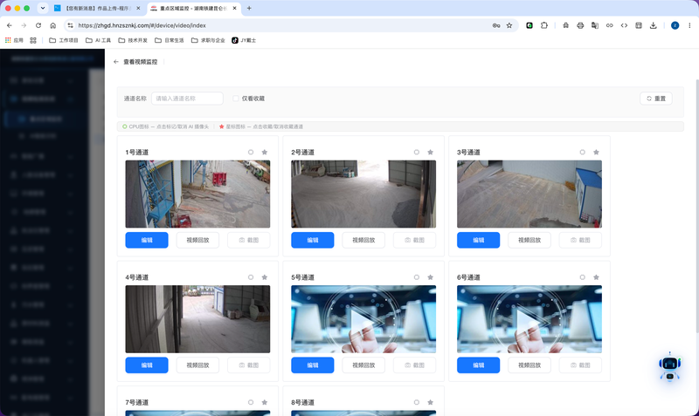Open the robot assistant floating icon

669,366
